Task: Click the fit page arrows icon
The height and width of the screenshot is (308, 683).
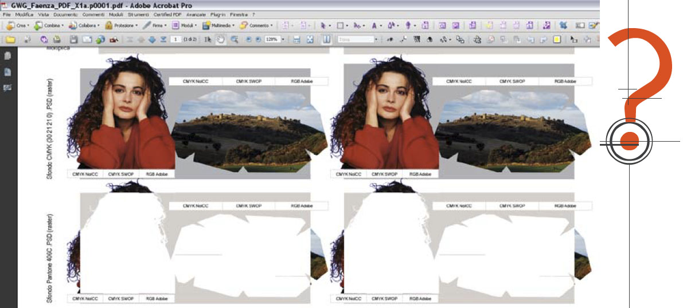Action: click(x=310, y=40)
